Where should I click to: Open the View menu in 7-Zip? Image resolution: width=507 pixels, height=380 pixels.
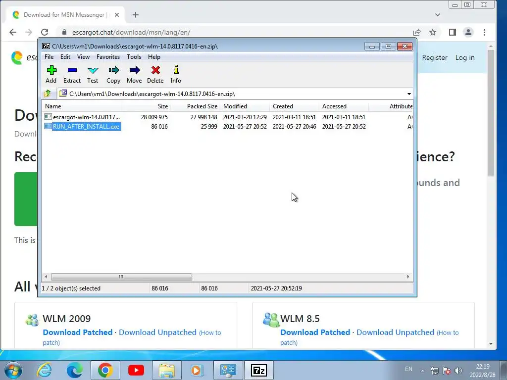click(x=83, y=57)
